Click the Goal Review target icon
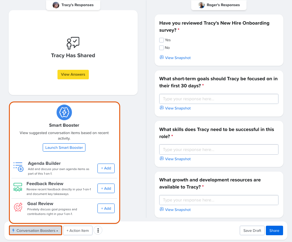Viewport: 292px width, 242px height. click(18, 207)
